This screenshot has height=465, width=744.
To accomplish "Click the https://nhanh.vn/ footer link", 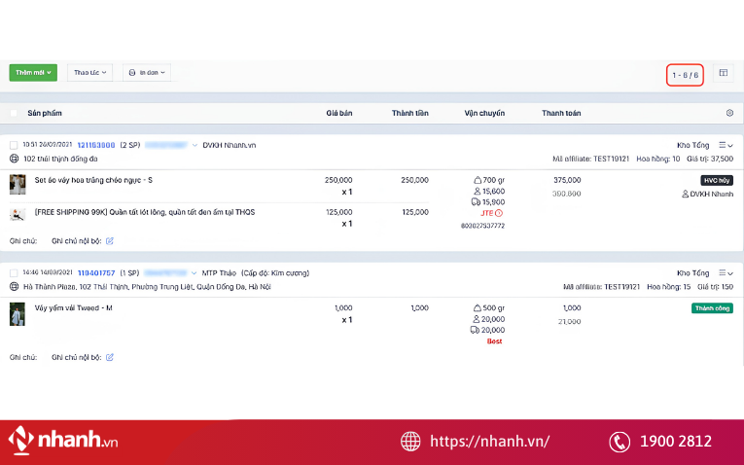I will click(489, 442).
